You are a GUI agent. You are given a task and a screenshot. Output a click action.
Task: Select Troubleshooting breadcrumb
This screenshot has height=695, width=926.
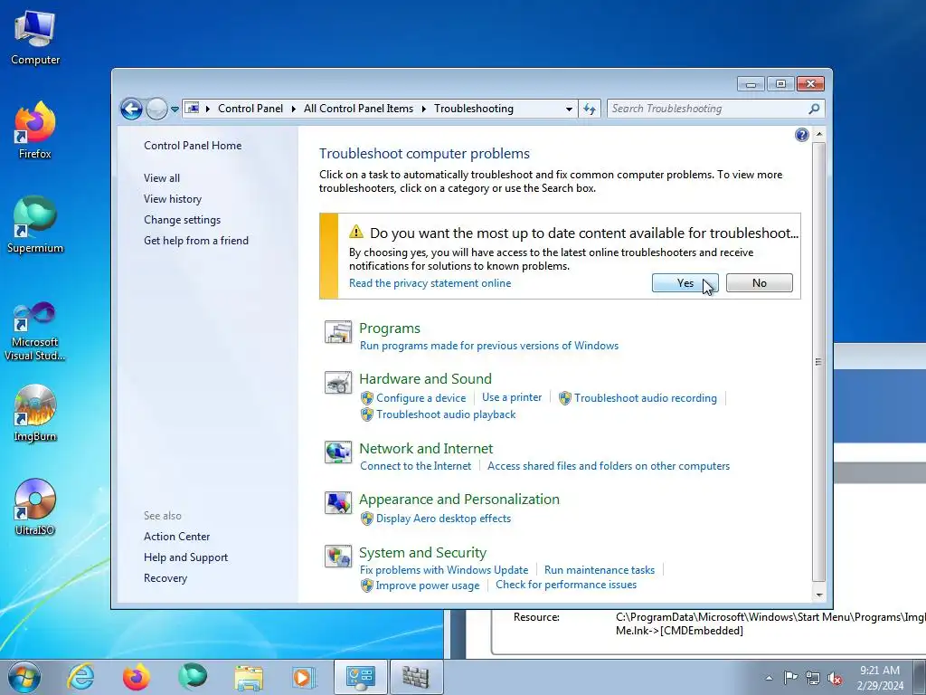474,109
